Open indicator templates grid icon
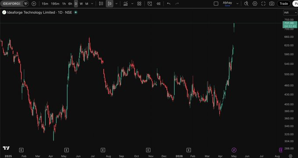This screenshot has height=158, width=298. (x=139, y=4)
